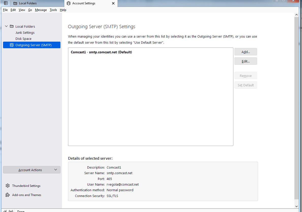Image resolution: width=302 pixels, height=212 pixels.
Task: Open Add-ons and Themes
Action: click(x=27, y=195)
